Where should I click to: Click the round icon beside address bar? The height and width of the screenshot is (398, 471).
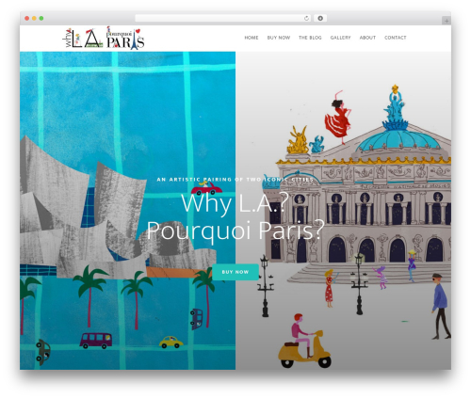click(320, 19)
